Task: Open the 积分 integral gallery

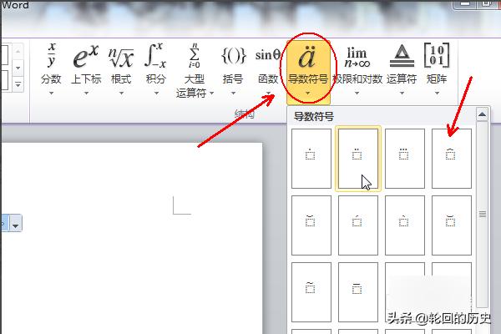Action: pyautogui.click(x=156, y=69)
